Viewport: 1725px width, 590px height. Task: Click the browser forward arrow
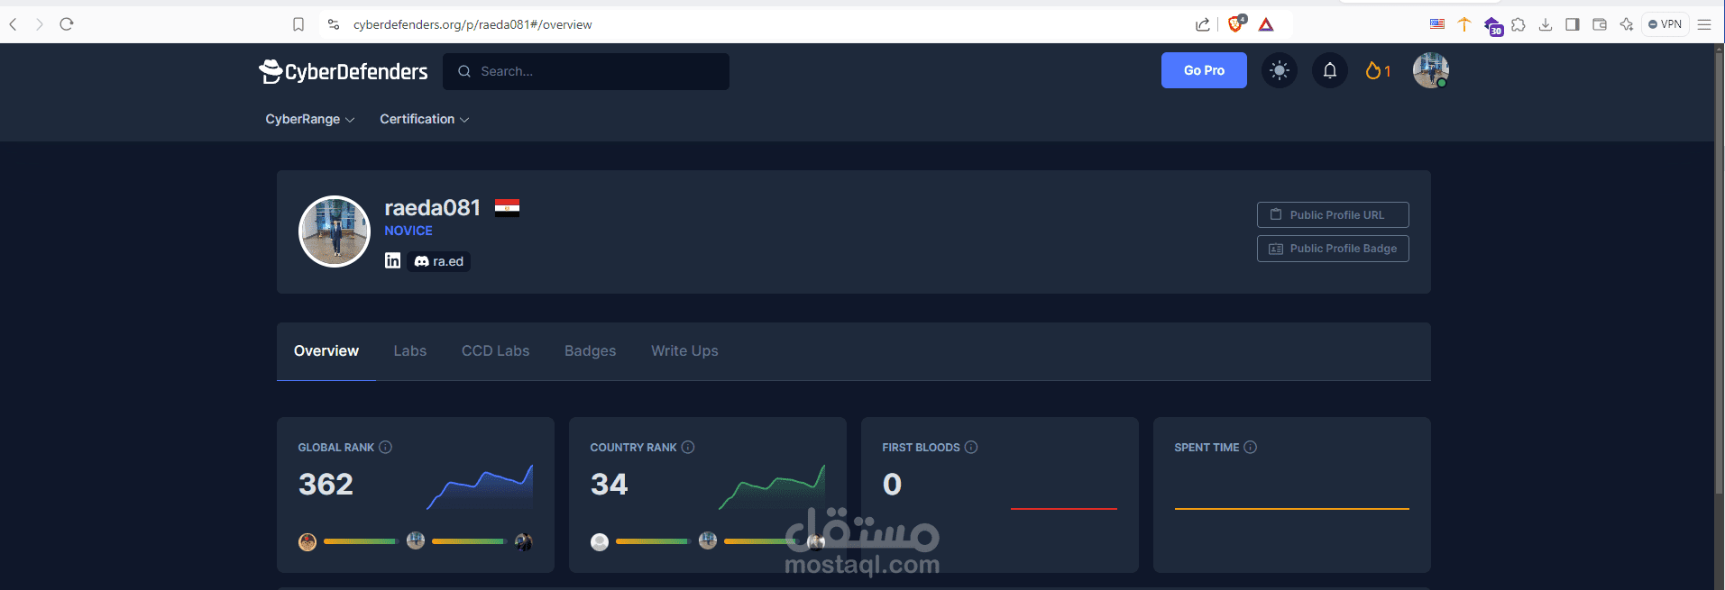(39, 24)
